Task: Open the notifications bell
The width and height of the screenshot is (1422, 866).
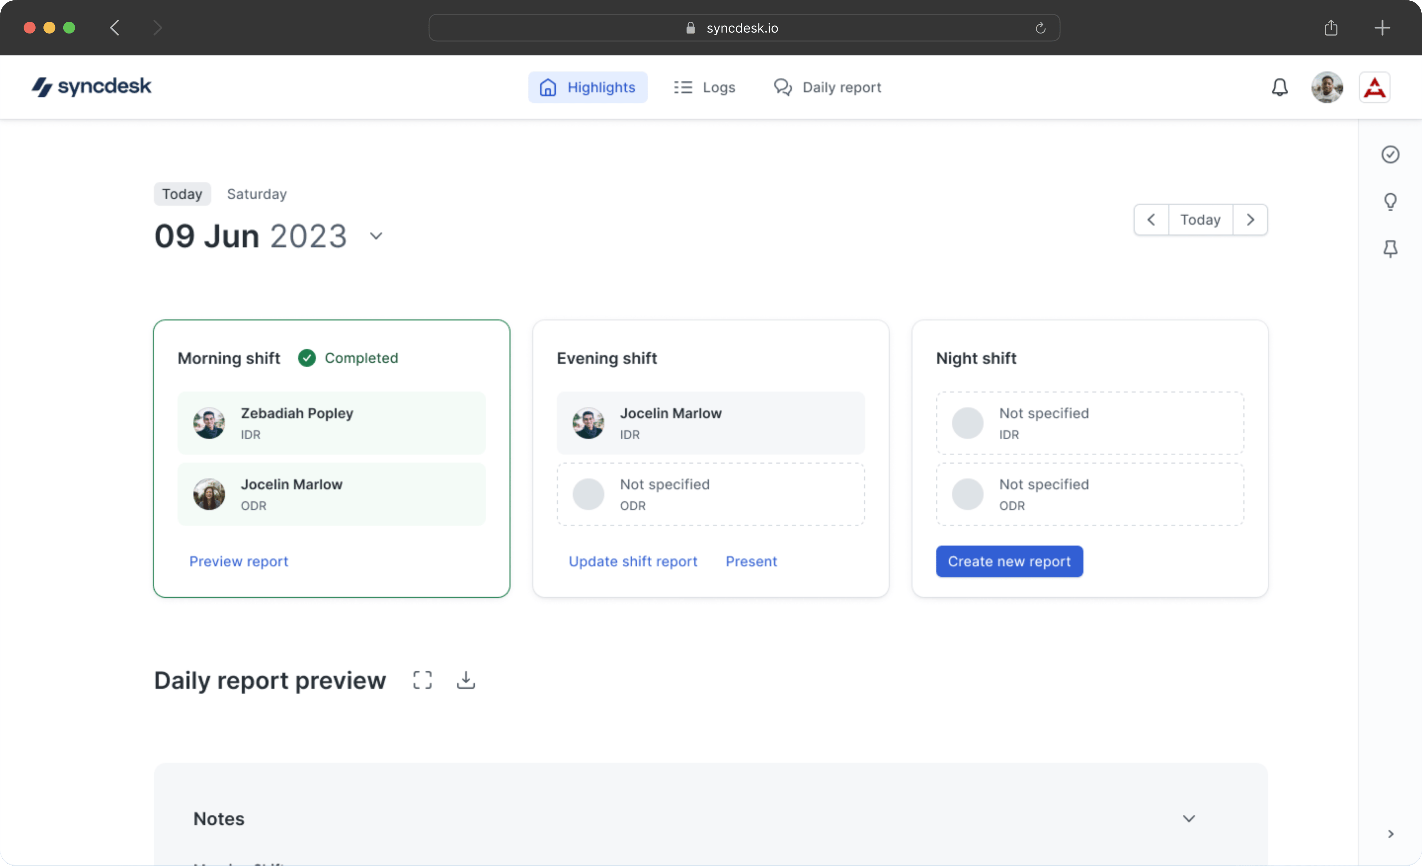Action: pyautogui.click(x=1279, y=87)
